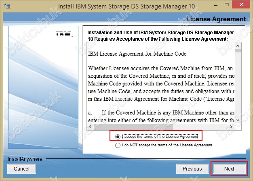The width and height of the screenshot is (253, 181).
Task: Close the installer window
Action: coord(241,5)
